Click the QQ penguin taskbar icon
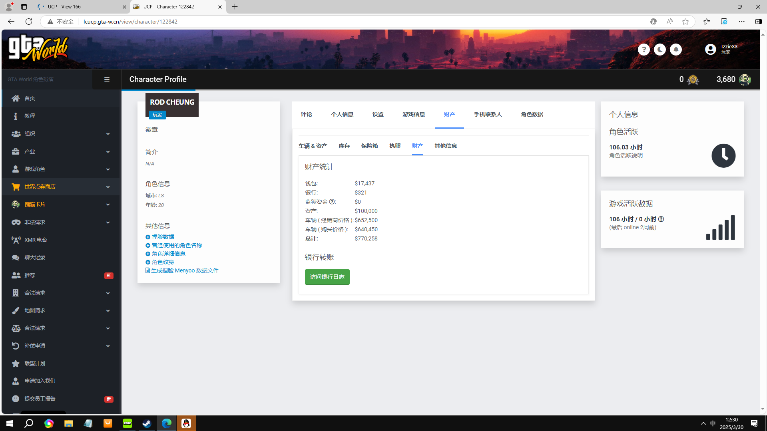The image size is (767, 431). (x=186, y=423)
